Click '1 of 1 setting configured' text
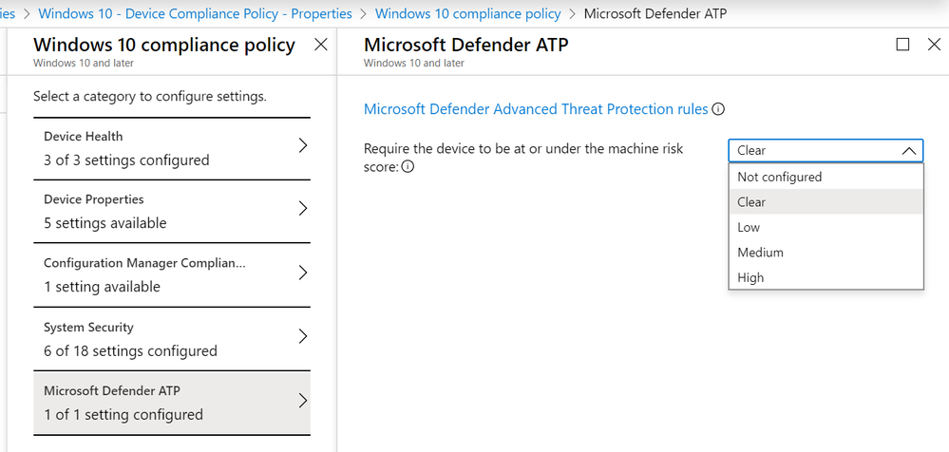The image size is (949, 452). click(123, 414)
